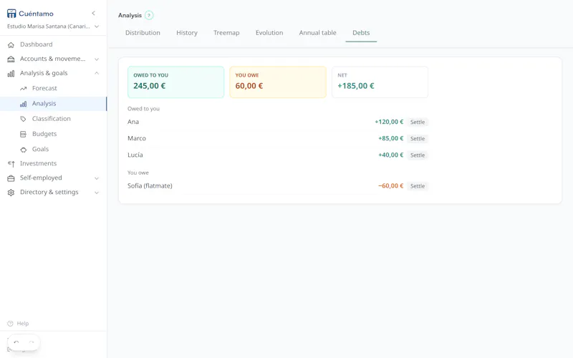Click the Cuéntamo logo icon

point(11,14)
